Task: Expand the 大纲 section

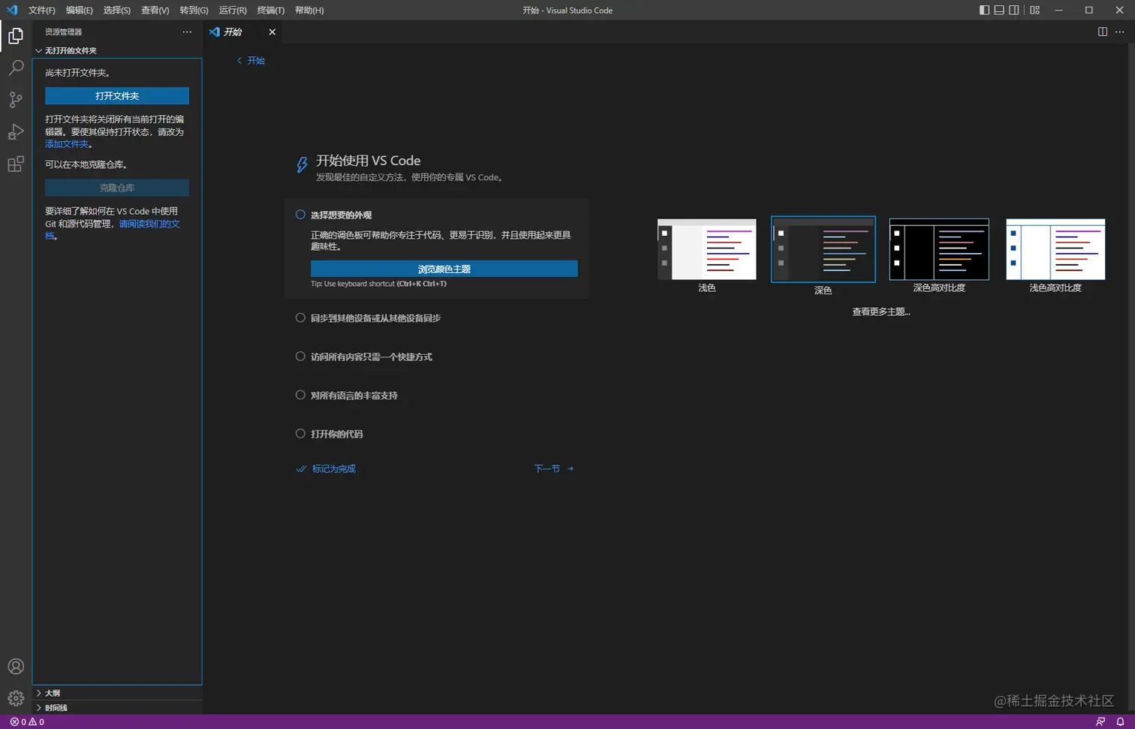Action: [117, 693]
